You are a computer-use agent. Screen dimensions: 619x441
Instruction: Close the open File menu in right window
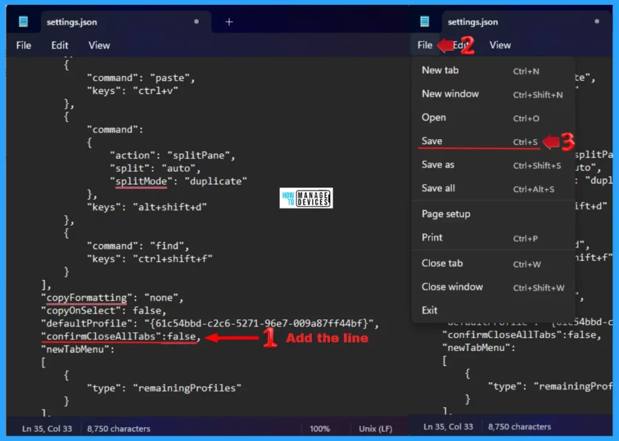tap(425, 45)
